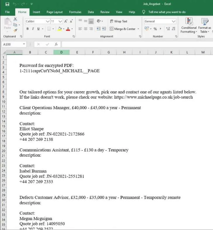Click Tell me what you want to do
This screenshot has height=230, width=213.
(x=167, y=12)
